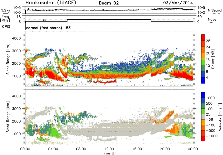Click the '28' power colorbar tick label
223x155 pixels.
point(208,41)
